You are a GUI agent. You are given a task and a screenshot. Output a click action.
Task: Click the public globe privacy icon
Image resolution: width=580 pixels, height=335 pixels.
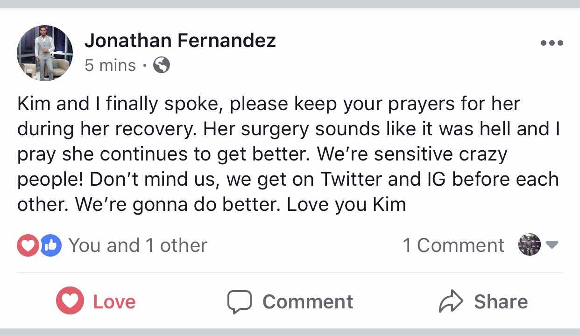[162, 65]
